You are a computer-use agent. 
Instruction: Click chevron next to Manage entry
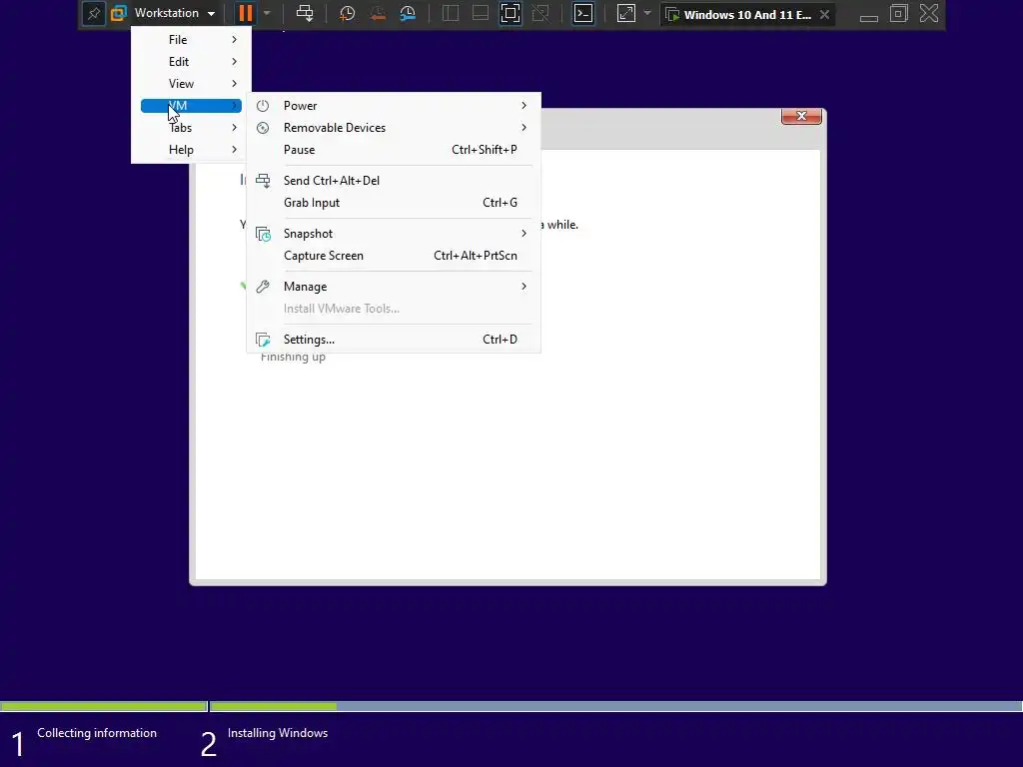point(523,287)
